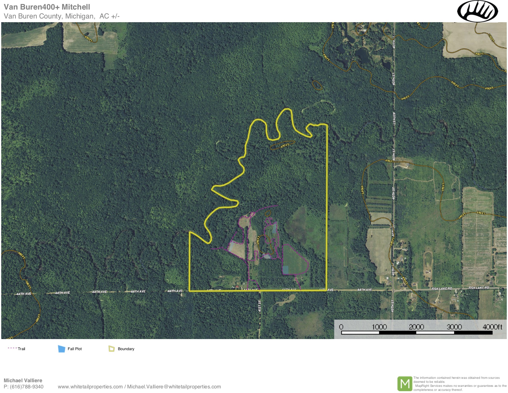Click the 2000 mark on scale bar

(x=416, y=327)
